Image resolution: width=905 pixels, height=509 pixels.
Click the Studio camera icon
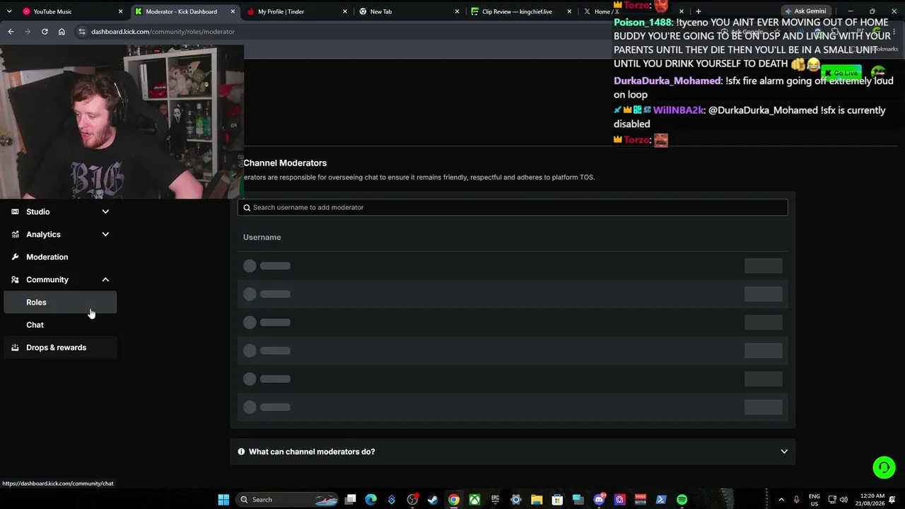tap(15, 211)
